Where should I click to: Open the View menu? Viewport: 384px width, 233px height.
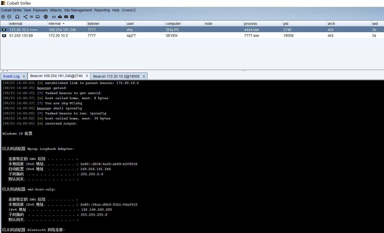click(x=27, y=10)
